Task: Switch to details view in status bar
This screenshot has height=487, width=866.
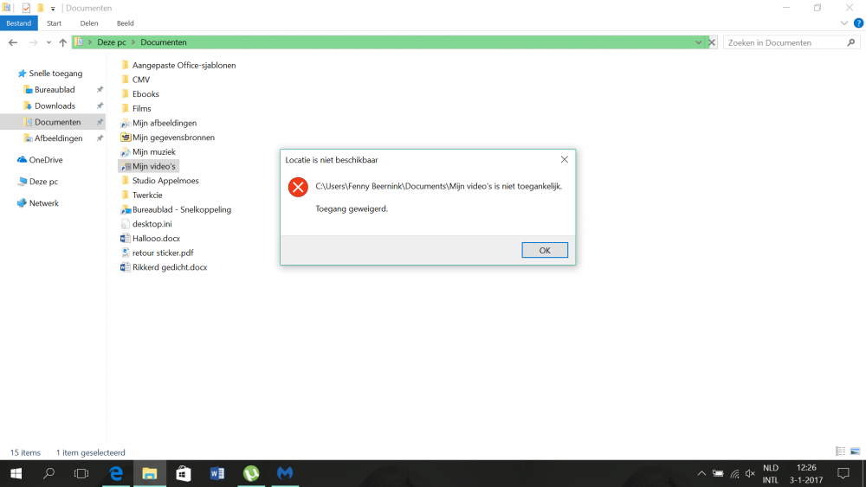Action: click(840, 452)
